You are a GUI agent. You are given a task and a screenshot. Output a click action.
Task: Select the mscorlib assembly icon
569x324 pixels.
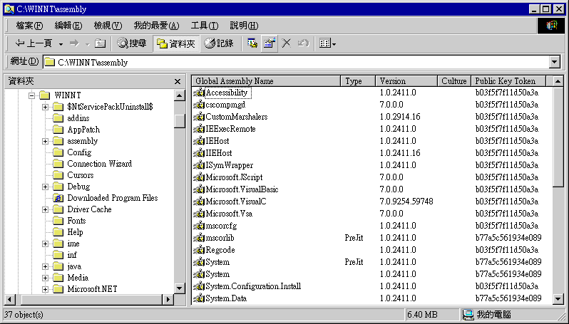199,238
